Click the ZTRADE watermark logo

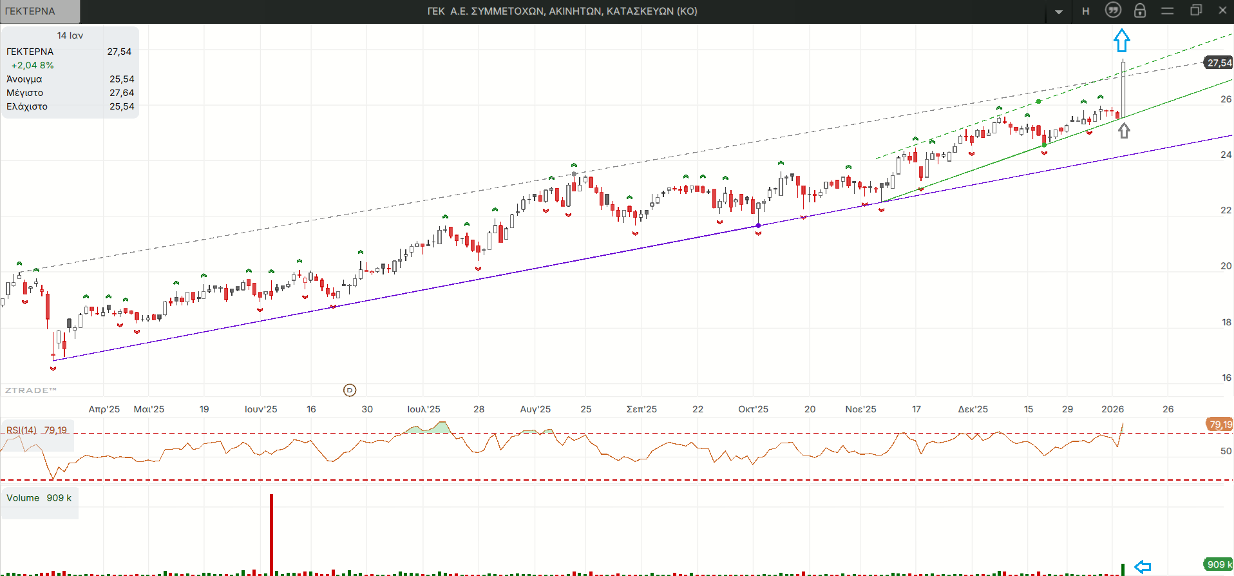[31, 390]
